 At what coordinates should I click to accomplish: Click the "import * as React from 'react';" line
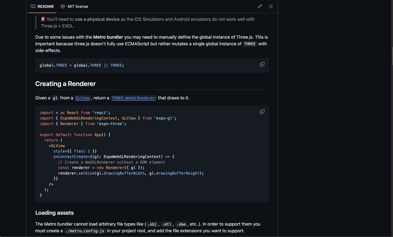click(75, 113)
